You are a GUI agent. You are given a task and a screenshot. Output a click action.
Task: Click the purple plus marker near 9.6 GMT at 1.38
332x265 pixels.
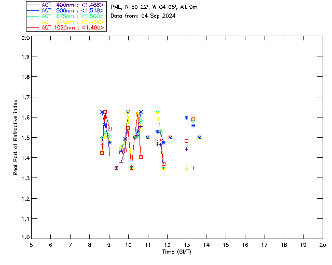point(121,163)
